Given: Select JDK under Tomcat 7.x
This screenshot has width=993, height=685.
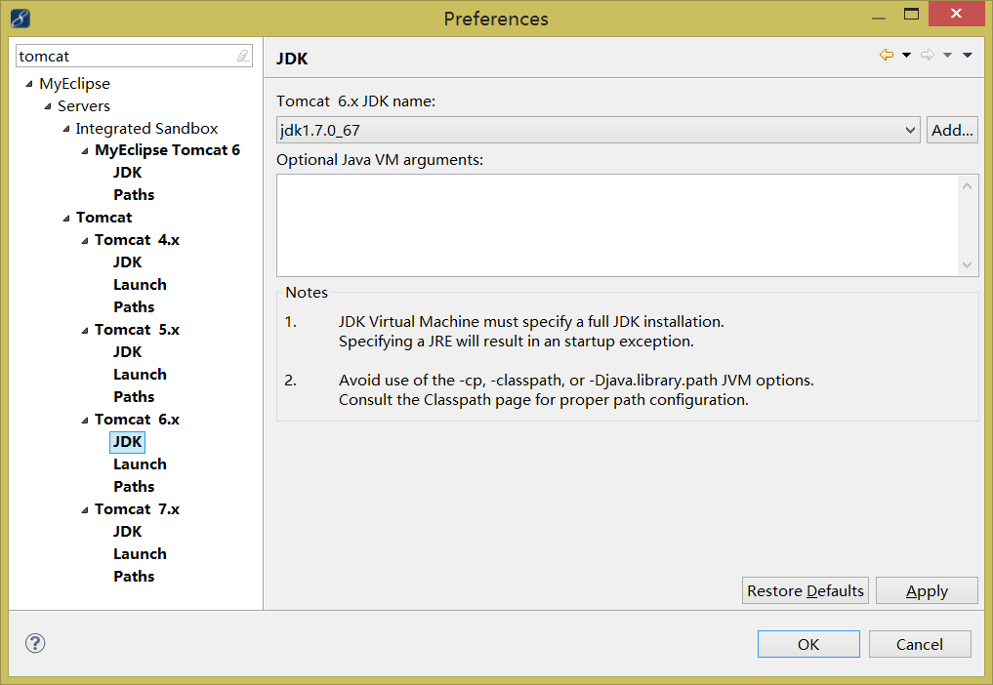Looking at the screenshot, I should pyautogui.click(x=127, y=531).
